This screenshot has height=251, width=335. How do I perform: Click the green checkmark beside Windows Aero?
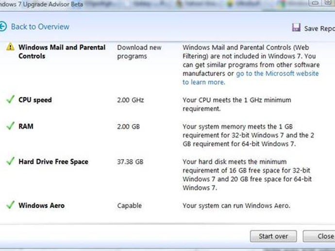[10, 205]
